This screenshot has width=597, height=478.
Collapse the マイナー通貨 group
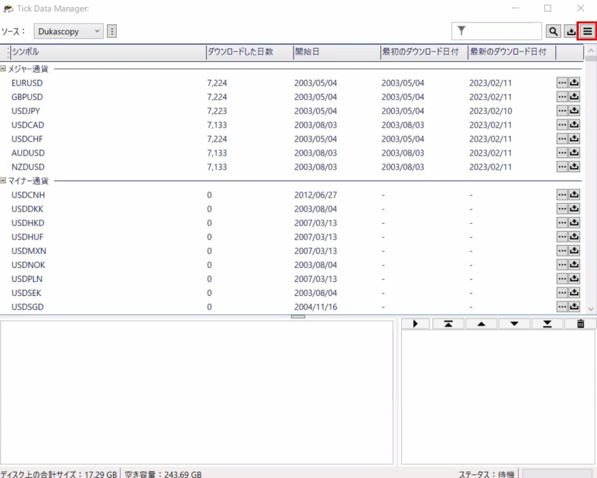3,181
